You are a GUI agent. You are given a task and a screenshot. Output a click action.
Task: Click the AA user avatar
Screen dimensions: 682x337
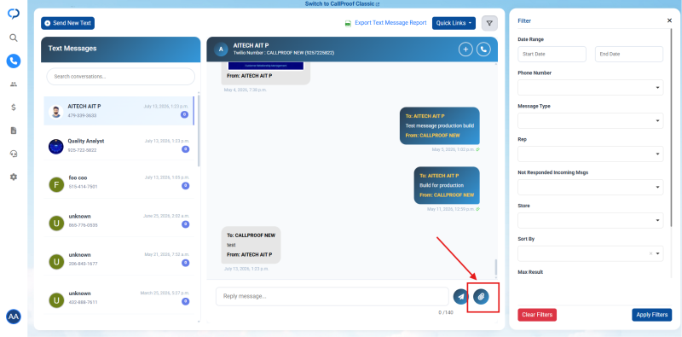(14, 317)
